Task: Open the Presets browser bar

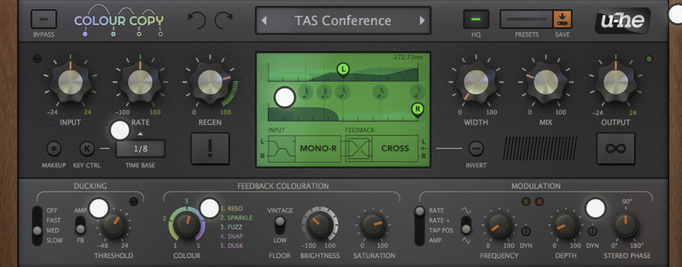Action: 527,20
